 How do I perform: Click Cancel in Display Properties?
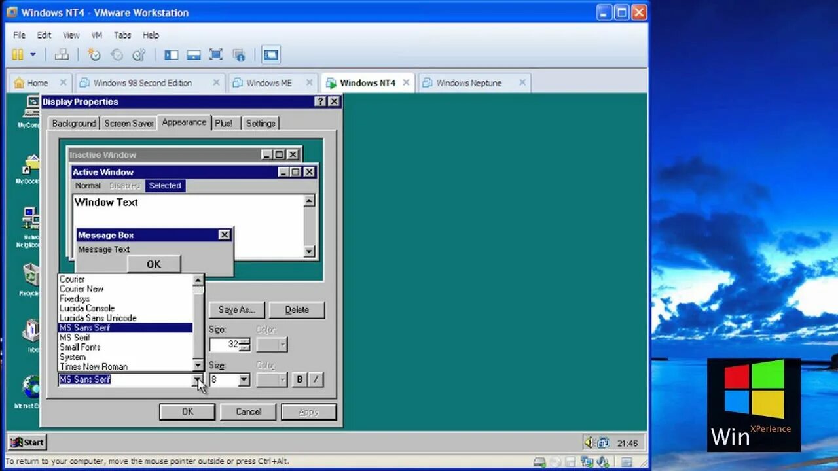(x=248, y=411)
